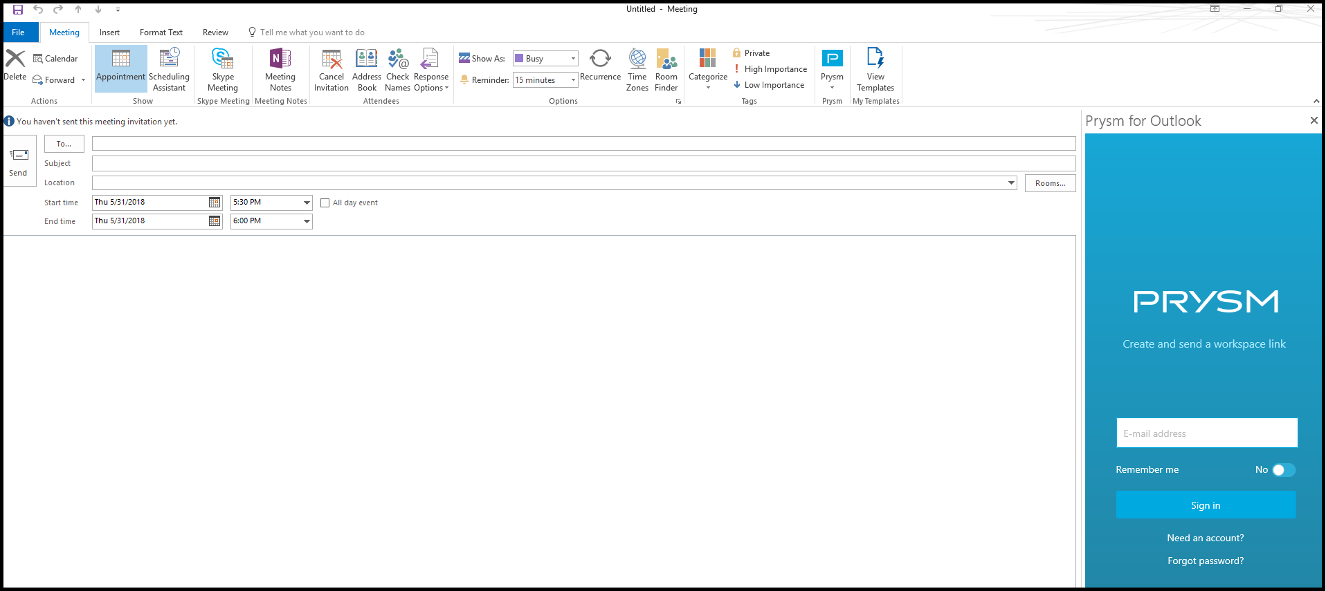Open the Categorize menu
The width and height of the screenshot is (1326, 591).
click(708, 68)
